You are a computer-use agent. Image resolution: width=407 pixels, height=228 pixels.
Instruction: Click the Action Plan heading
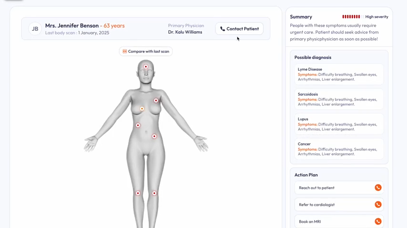coord(306,175)
